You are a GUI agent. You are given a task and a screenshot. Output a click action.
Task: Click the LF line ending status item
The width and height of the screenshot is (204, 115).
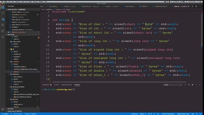point(154,114)
